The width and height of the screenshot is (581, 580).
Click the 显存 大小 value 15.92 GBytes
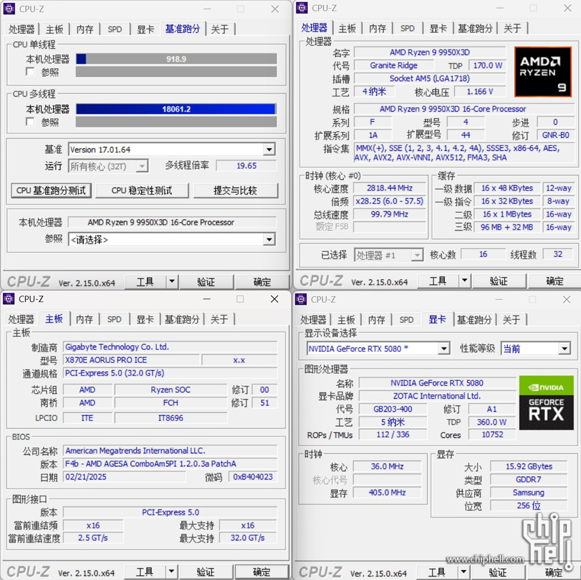(529, 466)
